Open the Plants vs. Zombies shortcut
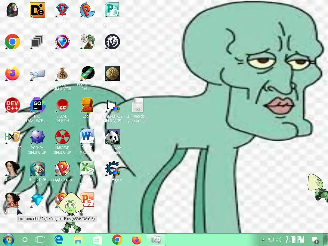328x246 pixels. tap(87, 42)
